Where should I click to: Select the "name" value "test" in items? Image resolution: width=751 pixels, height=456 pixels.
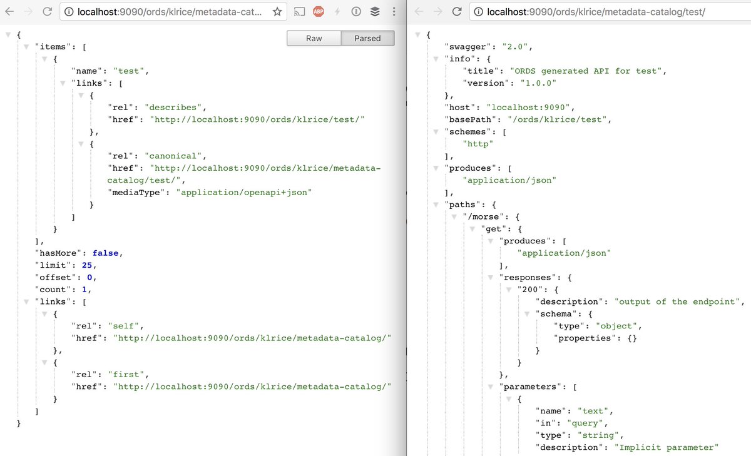point(130,71)
